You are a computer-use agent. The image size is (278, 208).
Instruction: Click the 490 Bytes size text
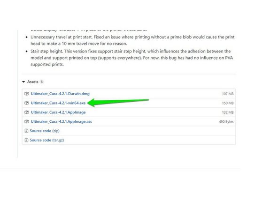coord(226,122)
